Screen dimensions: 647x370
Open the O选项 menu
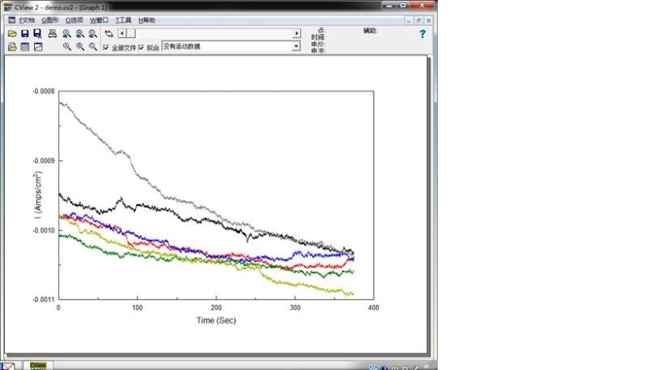(x=74, y=20)
